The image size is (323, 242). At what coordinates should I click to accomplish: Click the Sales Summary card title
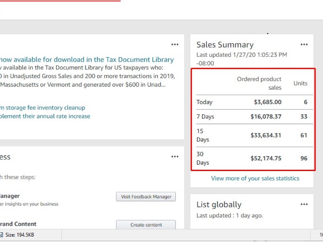(225, 45)
